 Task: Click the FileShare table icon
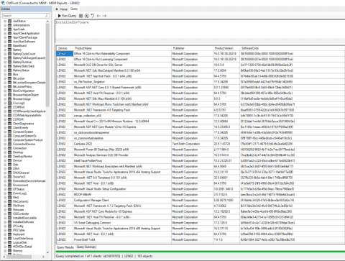tap(9, 206)
